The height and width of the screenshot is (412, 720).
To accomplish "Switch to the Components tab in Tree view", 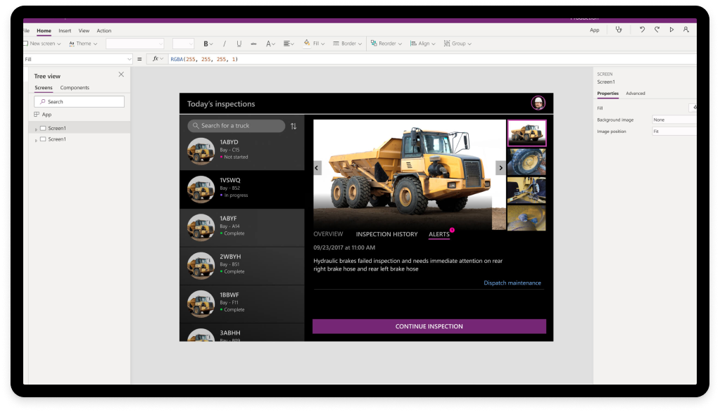I will (75, 88).
